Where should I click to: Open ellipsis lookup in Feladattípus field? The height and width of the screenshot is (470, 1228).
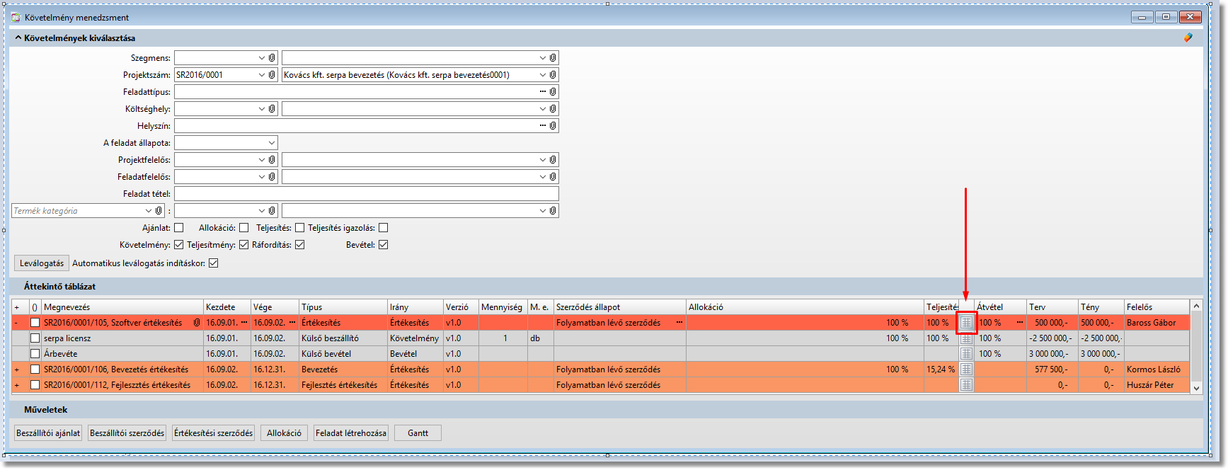click(x=543, y=92)
